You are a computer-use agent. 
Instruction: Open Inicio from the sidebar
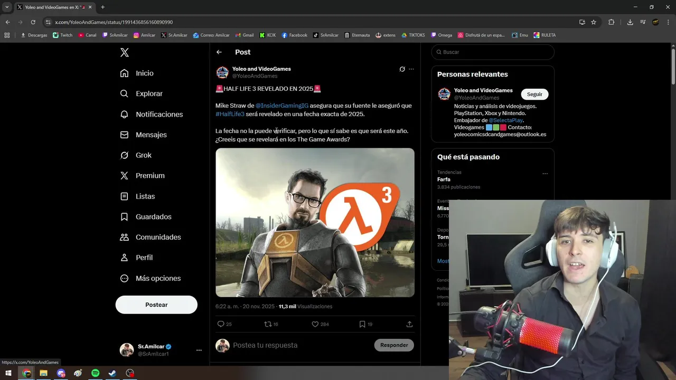[137, 73]
